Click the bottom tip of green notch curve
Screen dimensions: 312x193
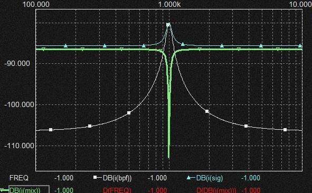tap(169, 158)
